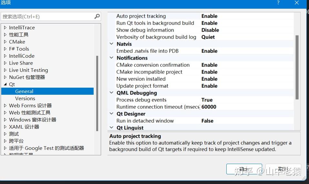Select Run in detached window row
The height and width of the screenshot is (184, 309).
coord(204,121)
